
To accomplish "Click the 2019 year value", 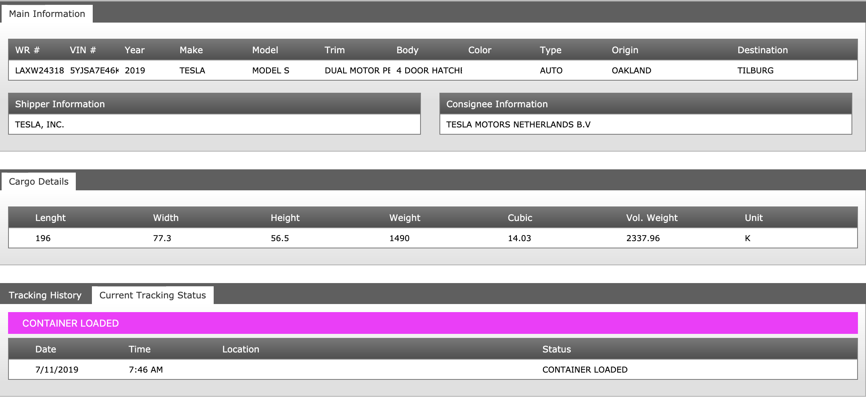I will pos(135,71).
